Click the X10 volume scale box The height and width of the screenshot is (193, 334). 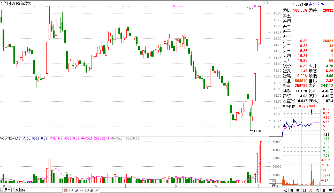pos(272,181)
